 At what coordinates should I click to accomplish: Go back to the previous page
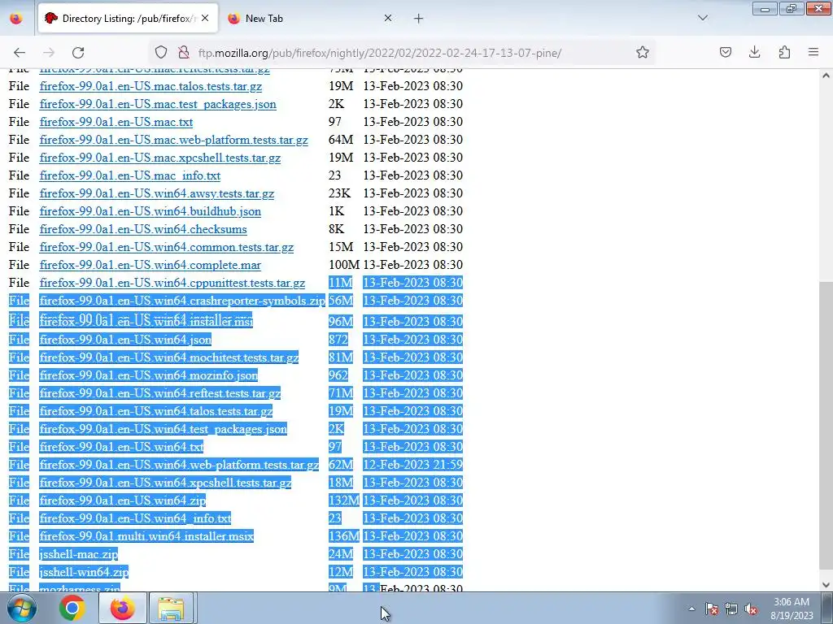coord(20,52)
